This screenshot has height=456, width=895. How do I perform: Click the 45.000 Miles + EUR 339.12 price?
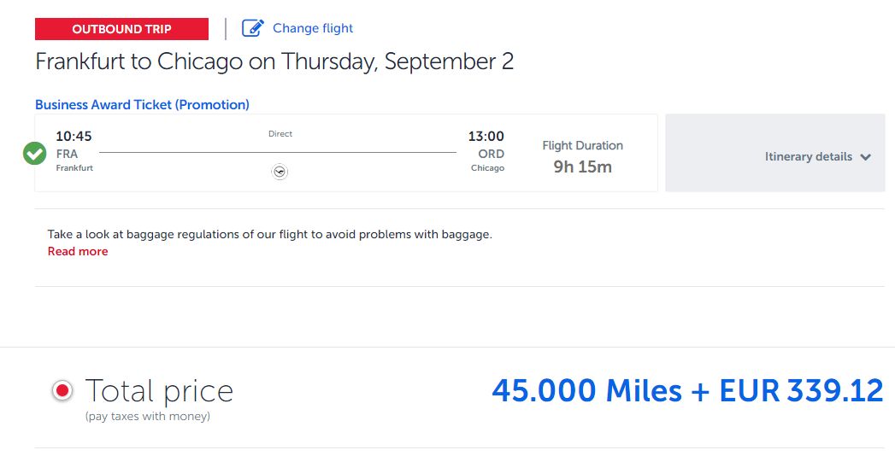pos(687,390)
